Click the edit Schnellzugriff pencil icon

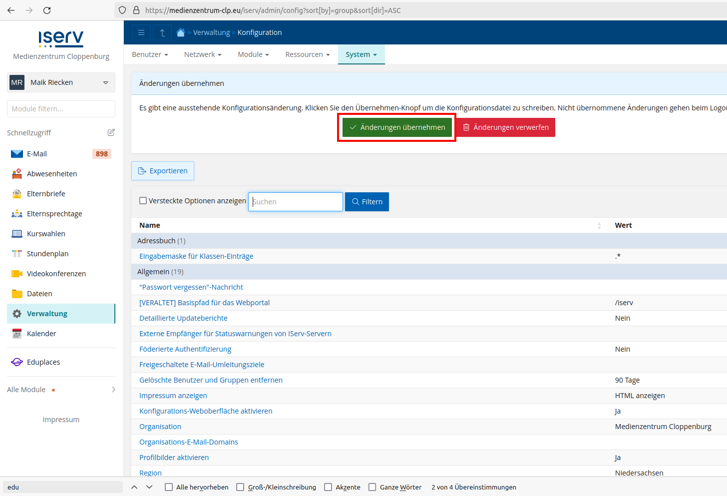tap(111, 132)
